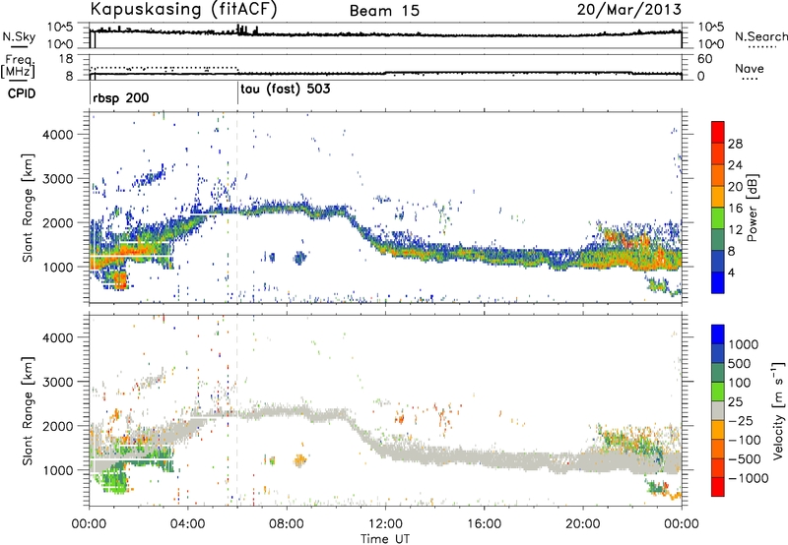Click the '04:00' time tick label
Image resolution: width=788 pixels, height=545 pixels.
(x=188, y=524)
